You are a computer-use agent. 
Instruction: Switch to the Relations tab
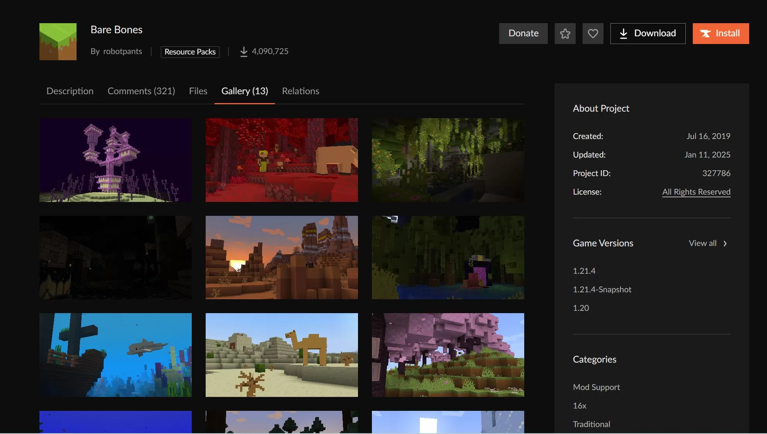pos(301,91)
